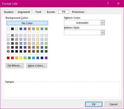This screenshot has width=124, height=109.
Task: Switch to the Alignment tab
Action: coord(24,12)
